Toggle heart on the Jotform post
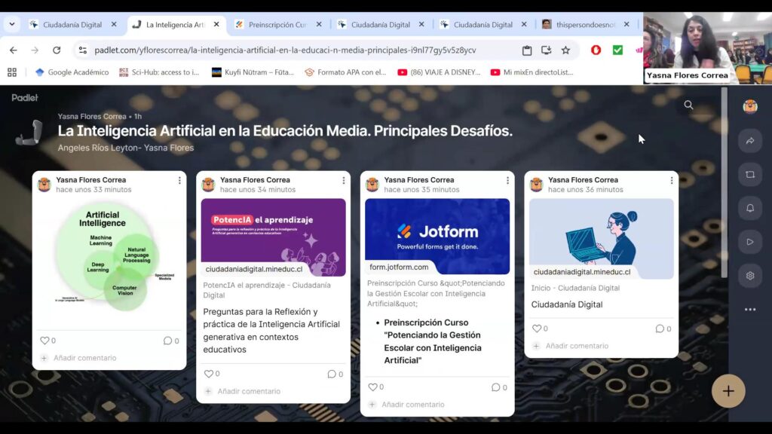This screenshot has height=434, width=772. (372, 387)
